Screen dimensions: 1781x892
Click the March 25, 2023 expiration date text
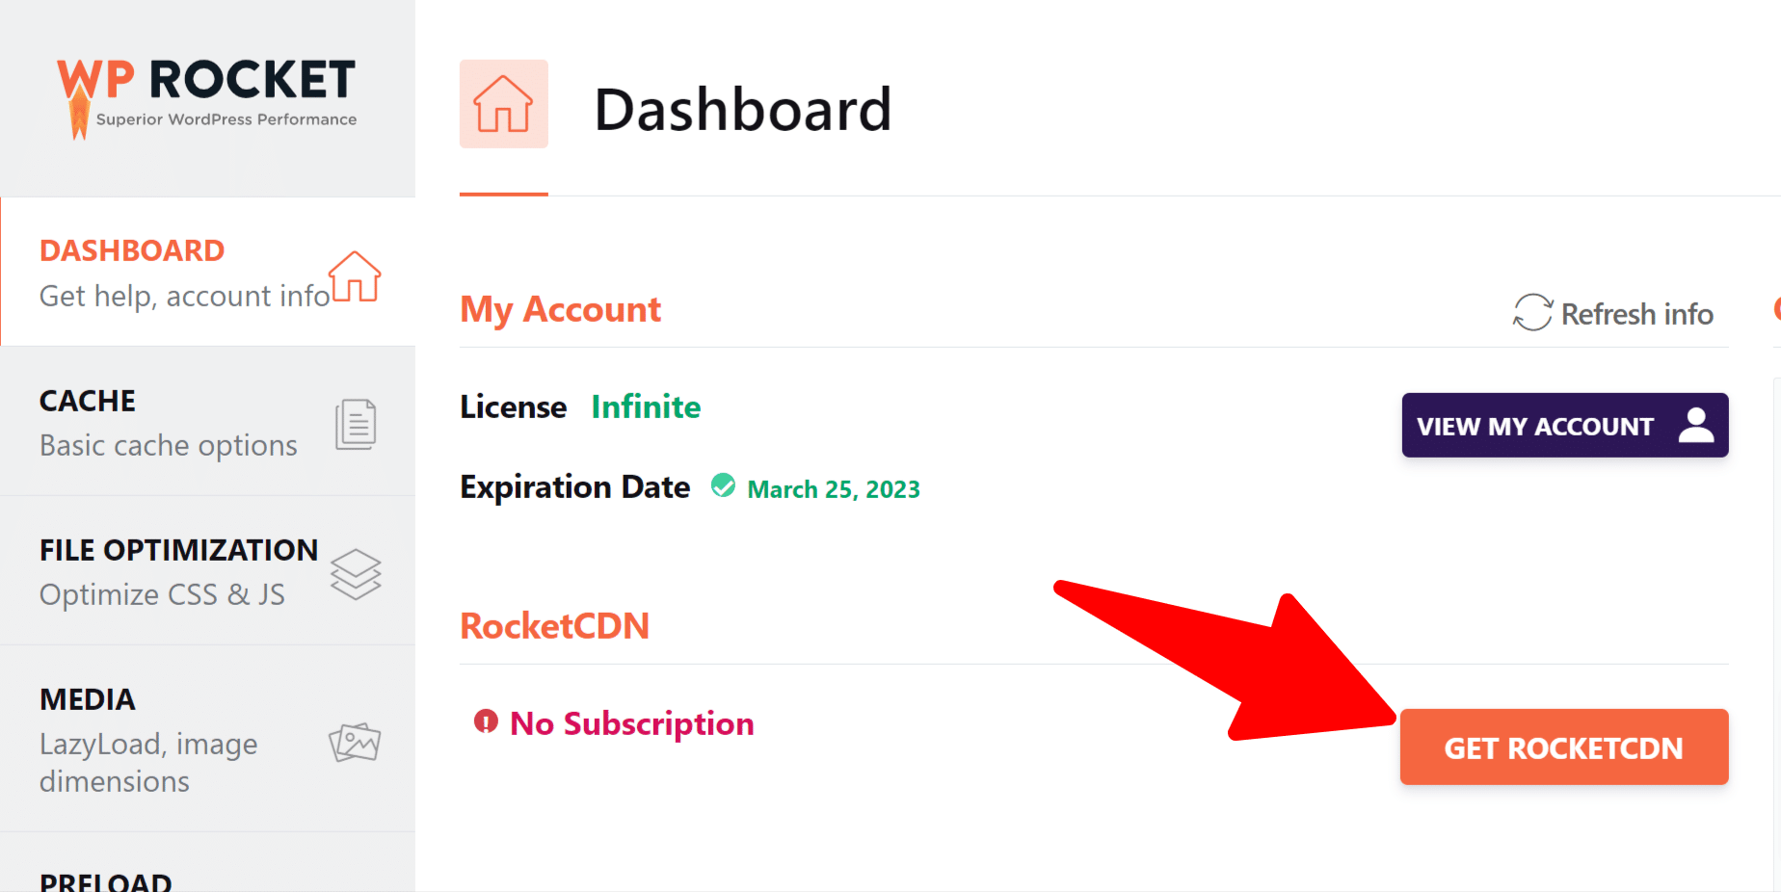tap(833, 488)
